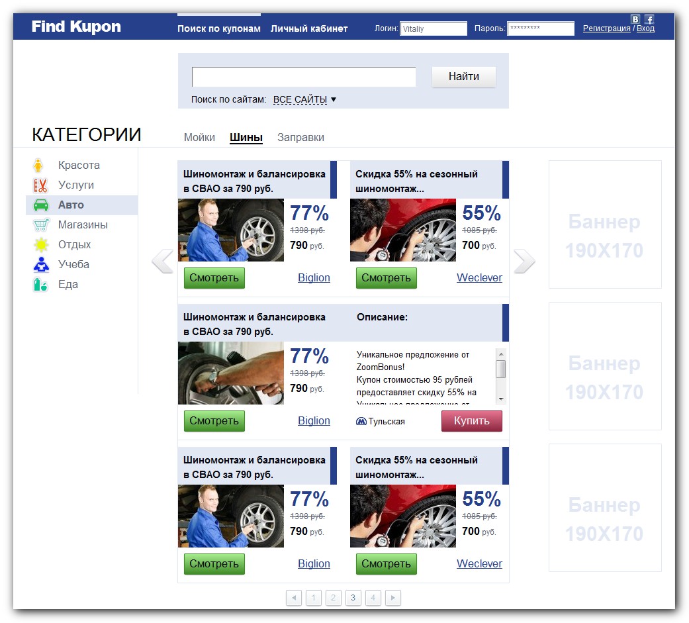Go to page 3 in pagination
The height and width of the screenshot is (623, 689).
click(353, 598)
